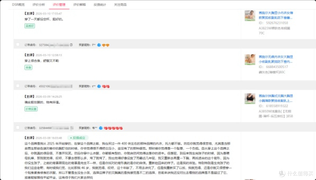Click blue badge icon in order 327584 row
316x180 pixels.
(x=99, y=45)
